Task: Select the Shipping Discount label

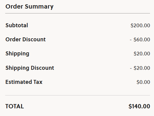Action: point(30,68)
